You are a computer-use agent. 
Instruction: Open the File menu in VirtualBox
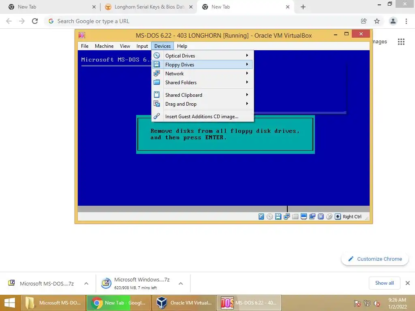(85, 46)
